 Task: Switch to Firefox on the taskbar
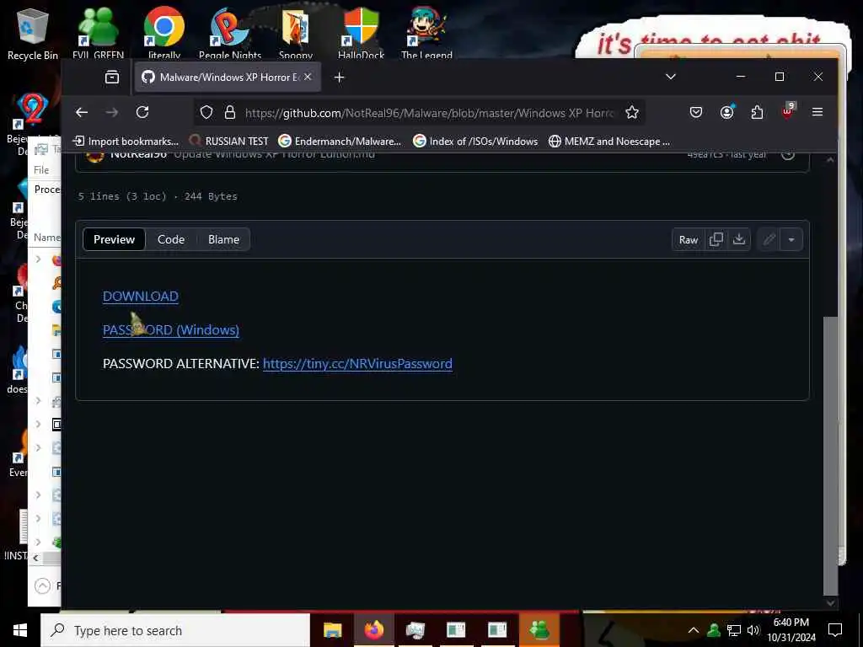point(373,630)
